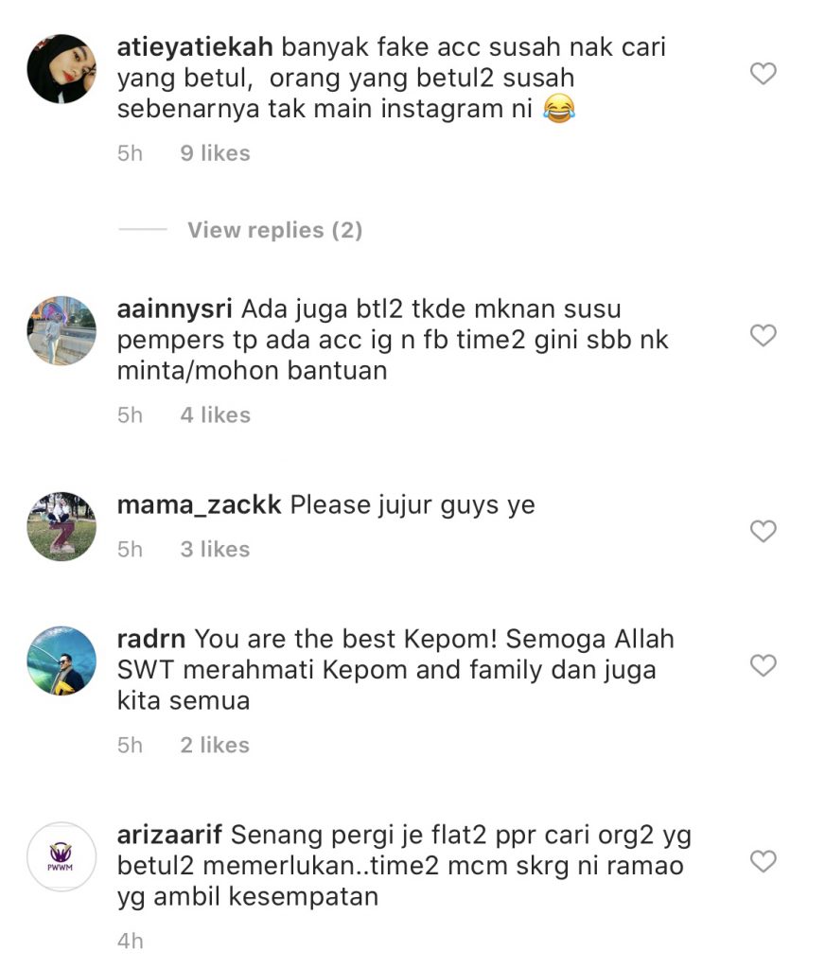Visit the atieyatiekah username link
This screenshot has height=969, width=825.
[x=195, y=47]
